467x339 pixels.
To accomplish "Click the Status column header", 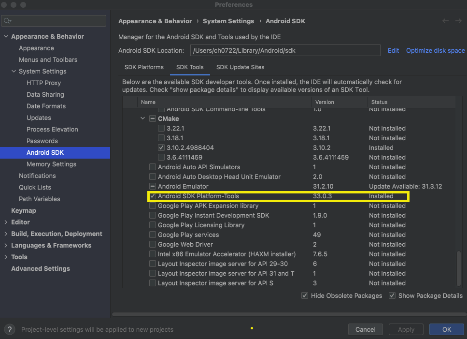I will (x=411, y=102).
